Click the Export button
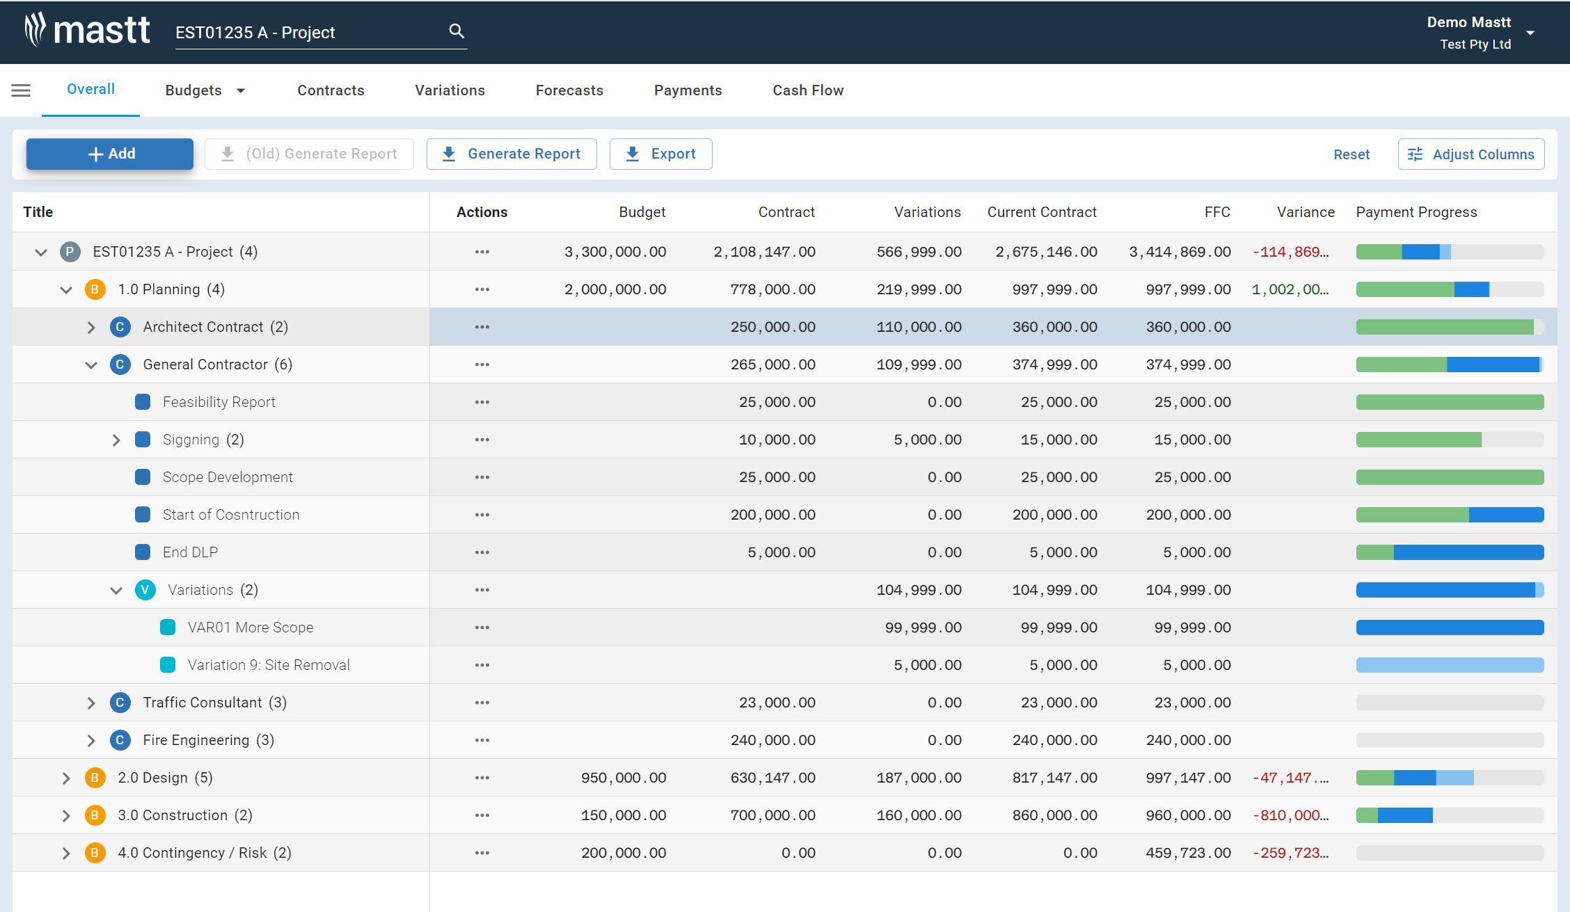The image size is (1570, 912). click(660, 154)
